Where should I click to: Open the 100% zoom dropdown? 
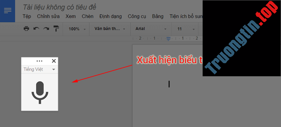point(77,29)
